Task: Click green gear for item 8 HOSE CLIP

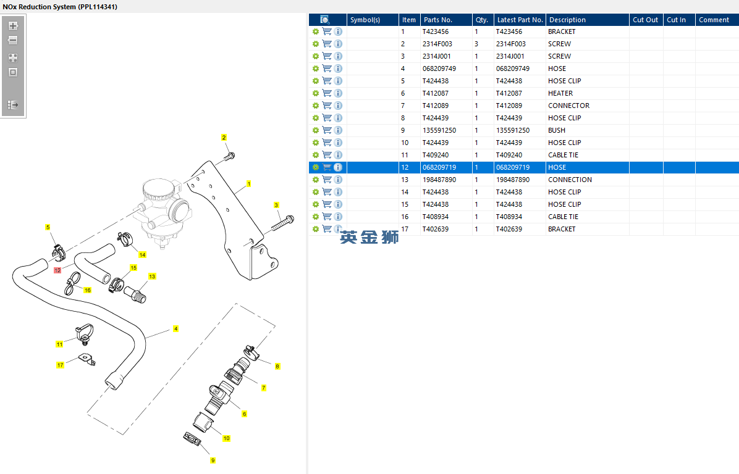Action: point(316,118)
